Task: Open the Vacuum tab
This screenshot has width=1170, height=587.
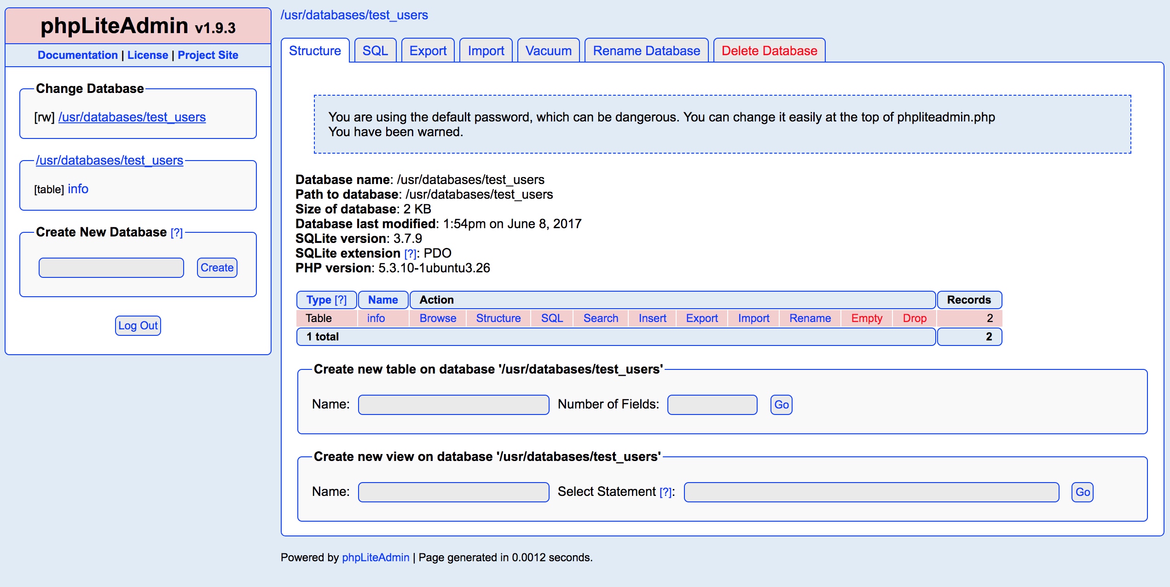Action: click(x=548, y=51)
